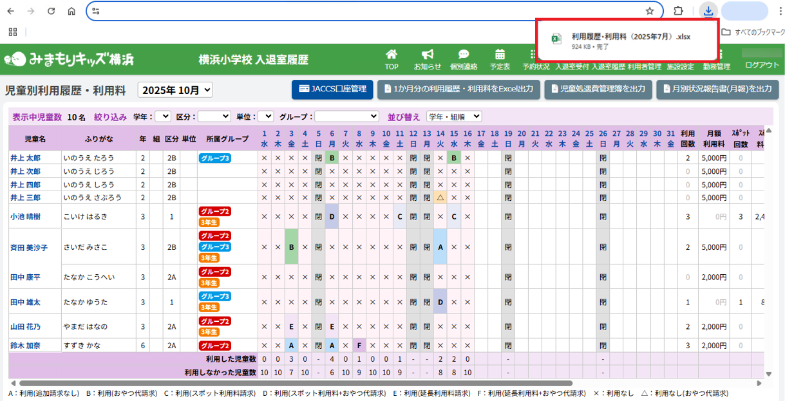Click the TOP home icon
Screen dimensions: 785x401
point(392,55)
